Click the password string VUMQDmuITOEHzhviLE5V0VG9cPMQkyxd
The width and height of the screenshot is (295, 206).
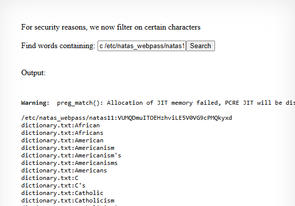click(175, 118)
